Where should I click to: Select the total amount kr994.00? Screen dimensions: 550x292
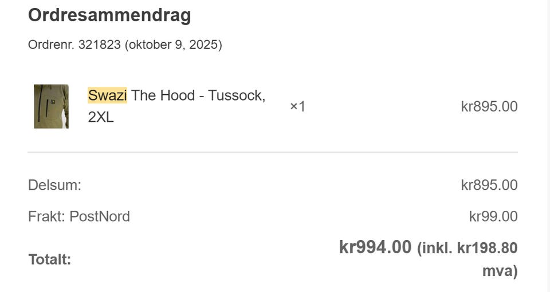(375, 247)
